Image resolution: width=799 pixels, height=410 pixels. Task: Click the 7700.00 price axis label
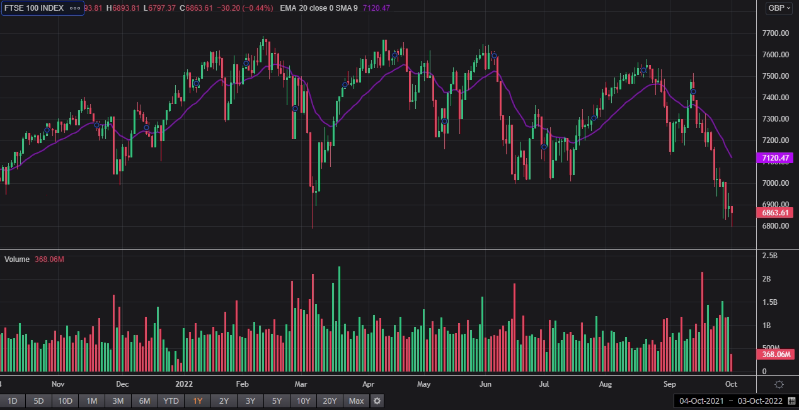click(x=776, y=33)
